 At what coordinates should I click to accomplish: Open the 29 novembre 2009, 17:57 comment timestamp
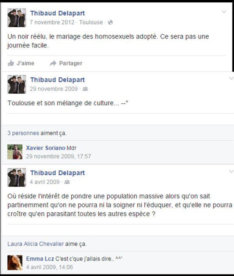pyautogui.click(x=58, y=156)
